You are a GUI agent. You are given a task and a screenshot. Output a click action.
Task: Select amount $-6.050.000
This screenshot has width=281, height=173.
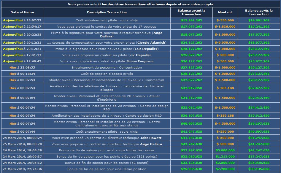tap(225, 42)
